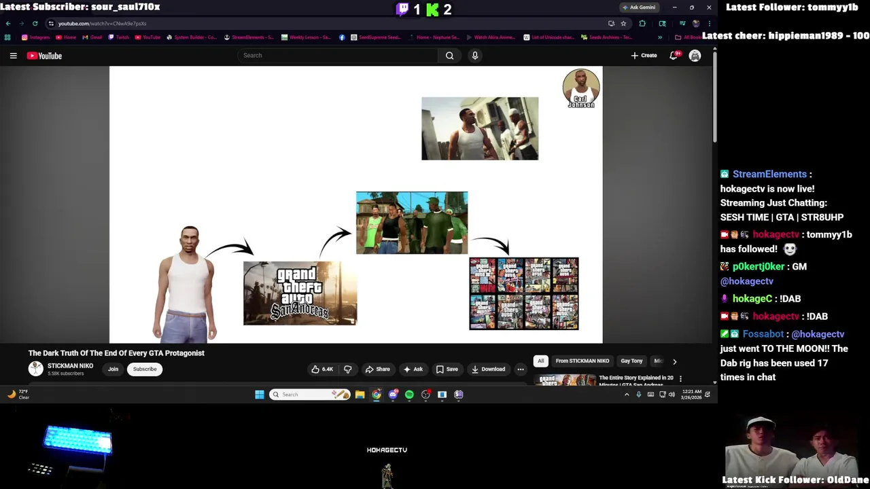Open The Entire Story Explained thumbnail

click(x=565, y=380)
